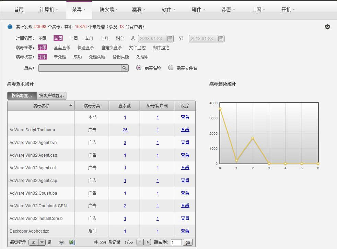
Task: Open the end date calendar picker
Action: pos(221,39)
